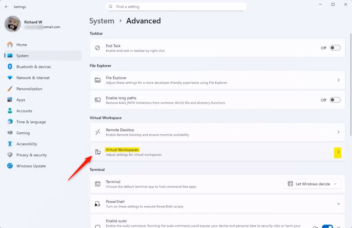Open the Let Windows decide dropdown
The height and width of the screenshot is (228, 352).
(x=312, y=184)
